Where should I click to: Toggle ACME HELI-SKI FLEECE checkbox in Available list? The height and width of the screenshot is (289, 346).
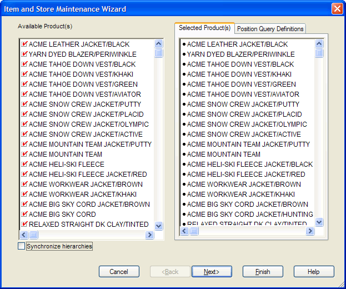[24, 165]
